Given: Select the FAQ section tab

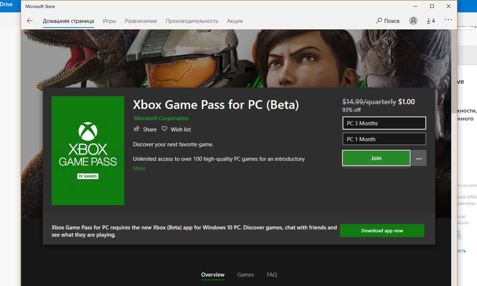Looking at the screenshot, I should point(272,275).
